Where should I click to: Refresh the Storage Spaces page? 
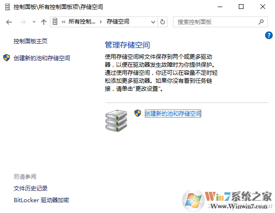[x=163, y=22]
